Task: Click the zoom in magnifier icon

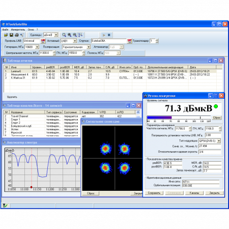Action: coord(69,35)
